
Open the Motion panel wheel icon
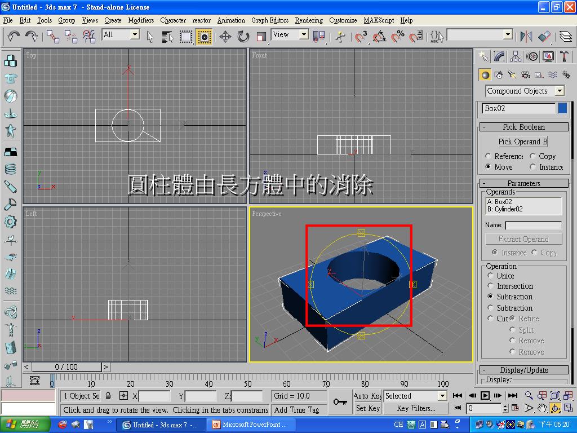(x=532, y=56)
